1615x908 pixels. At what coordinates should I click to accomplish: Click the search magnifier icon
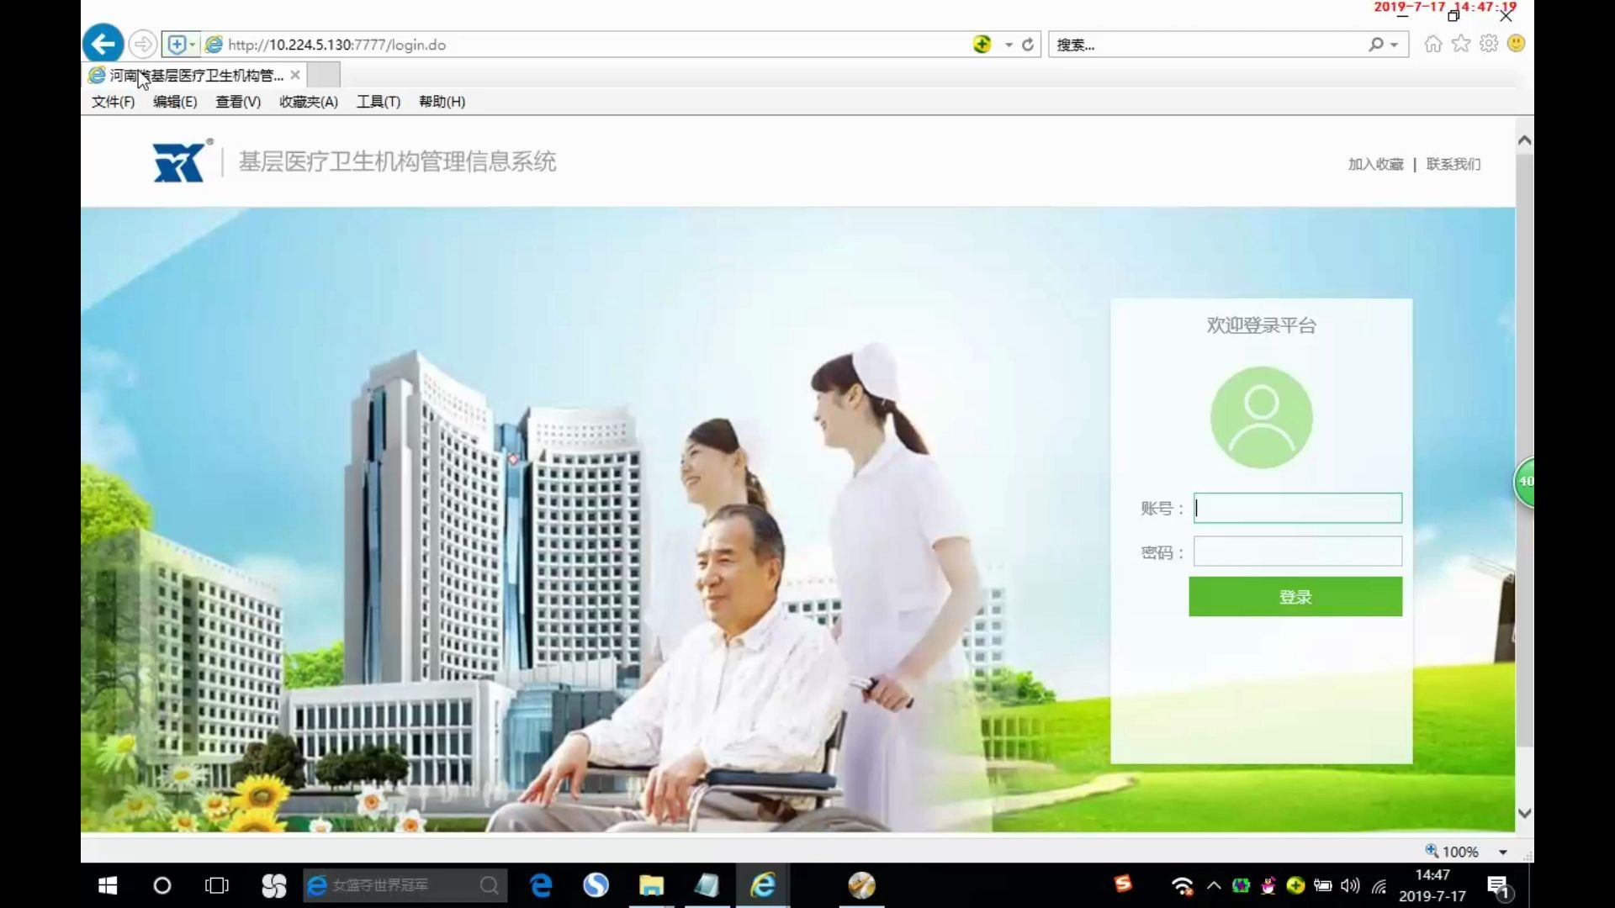point(1375,44)
